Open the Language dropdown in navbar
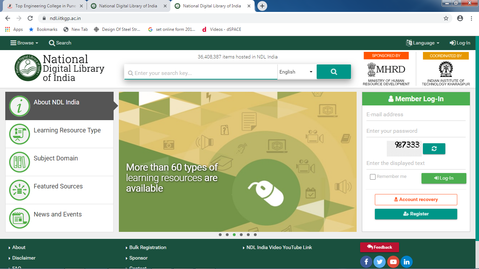Viewport: 479px width, 269px height. [x=423, y=43]
